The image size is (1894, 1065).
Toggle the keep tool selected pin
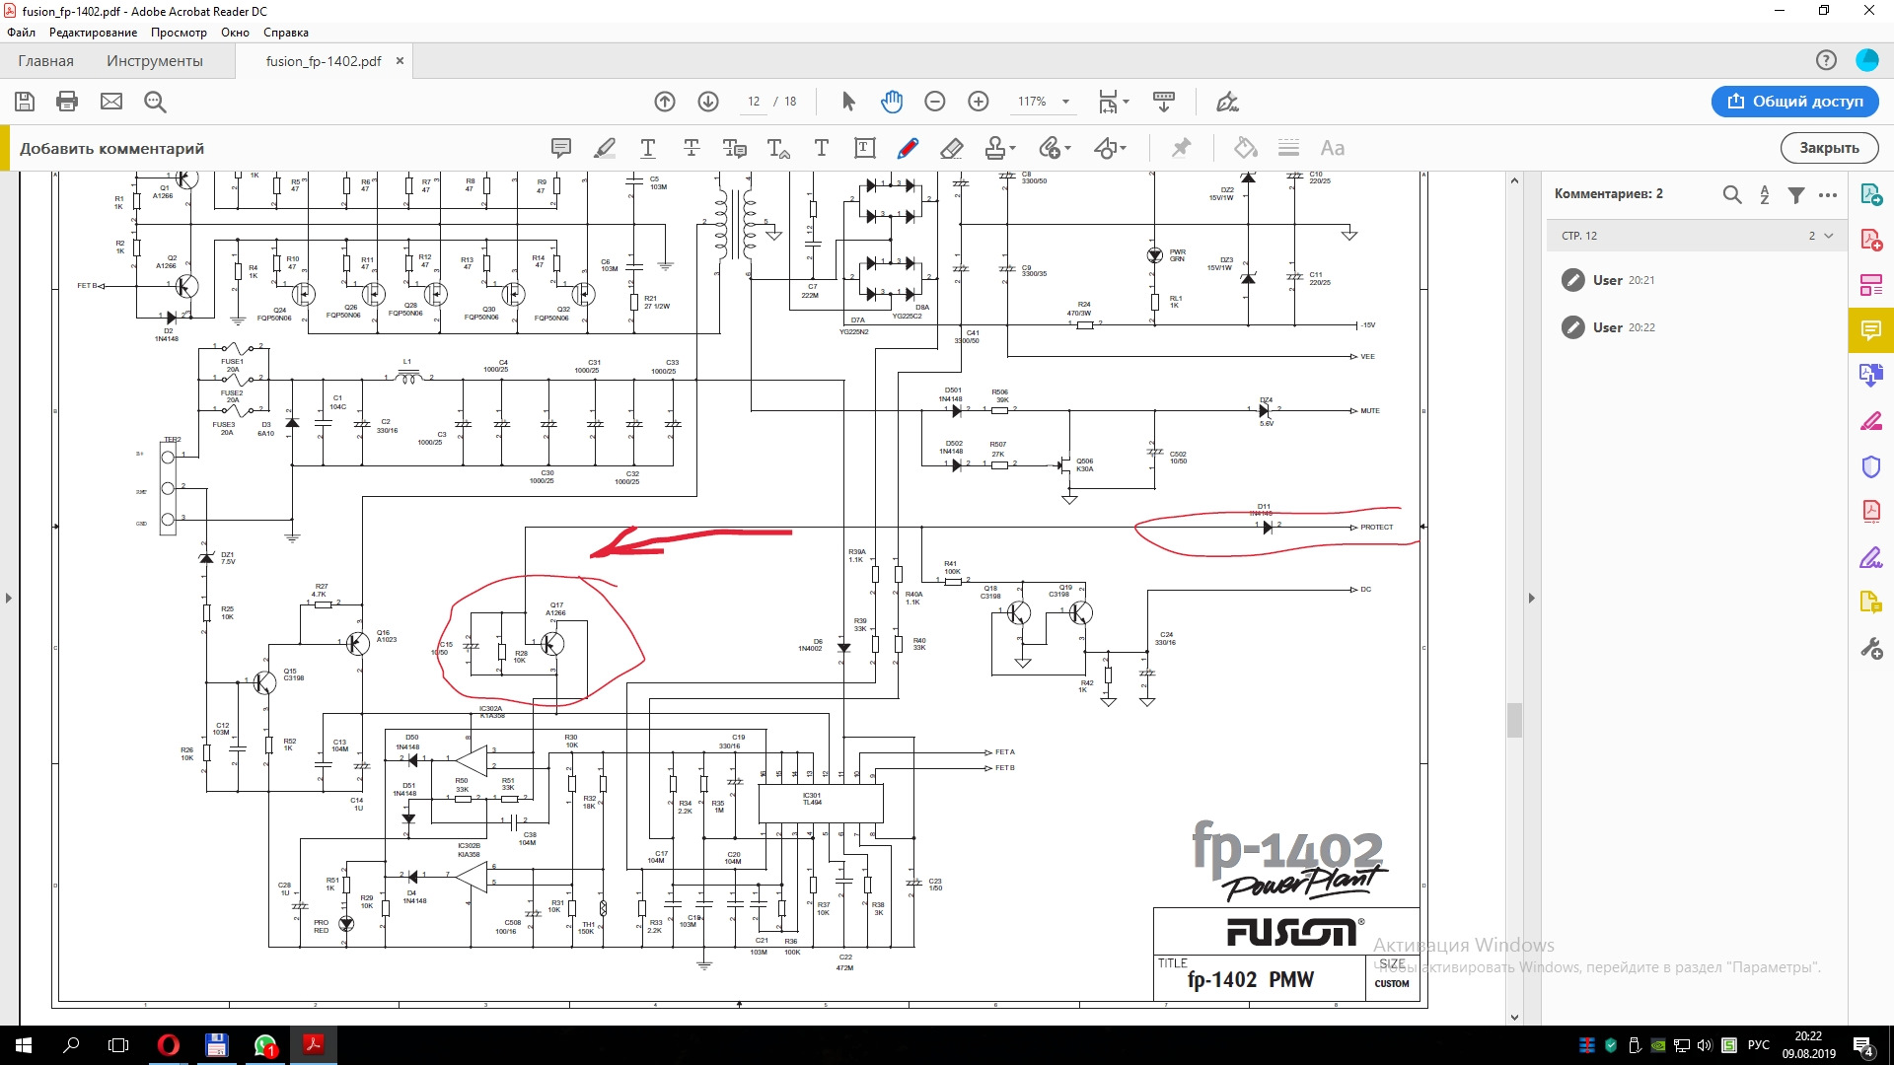click(x=1181, y=148)
